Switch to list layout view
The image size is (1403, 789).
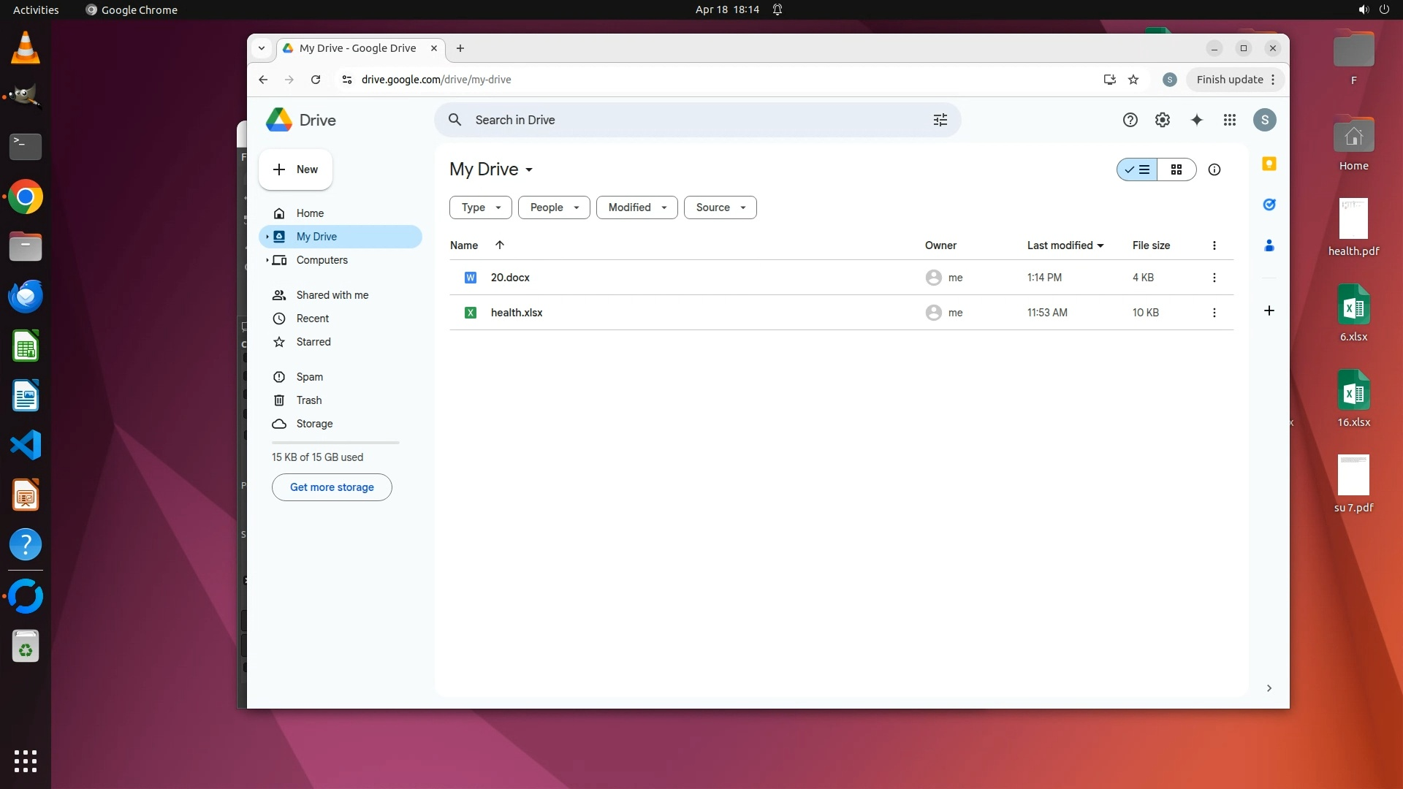click(x=1137, y=169)
